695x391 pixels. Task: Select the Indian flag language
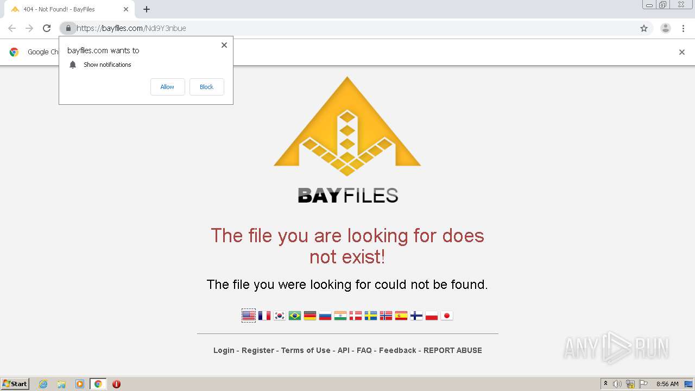click(340, 316)
